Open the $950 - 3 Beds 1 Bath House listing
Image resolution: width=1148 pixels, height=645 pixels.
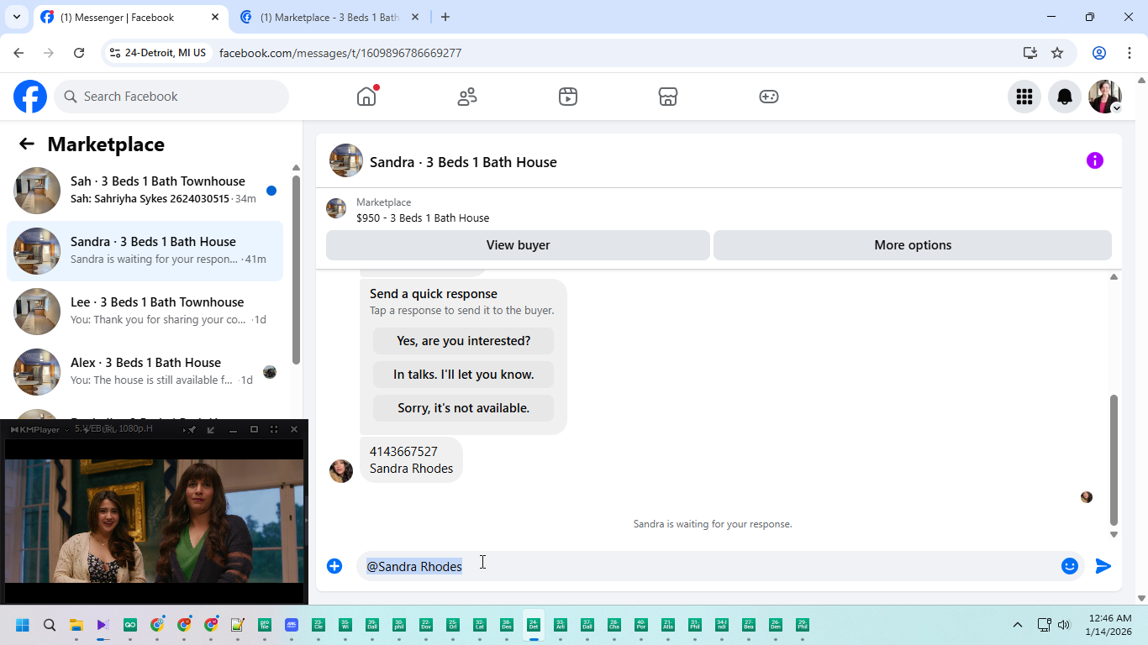(x=423, y=218)
